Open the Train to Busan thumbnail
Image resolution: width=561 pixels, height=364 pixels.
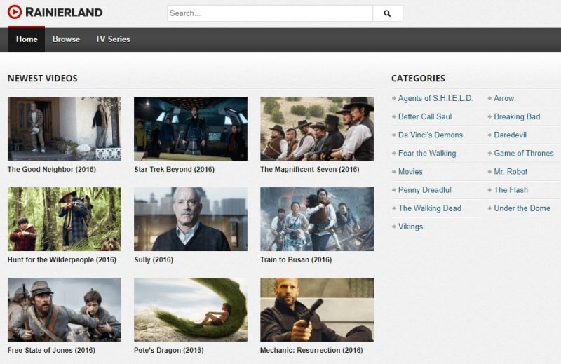click(317, 219)
